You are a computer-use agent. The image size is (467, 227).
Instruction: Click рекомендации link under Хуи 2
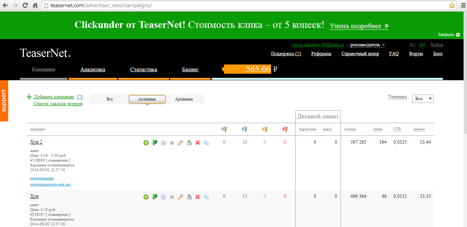[x=42, y=178]
